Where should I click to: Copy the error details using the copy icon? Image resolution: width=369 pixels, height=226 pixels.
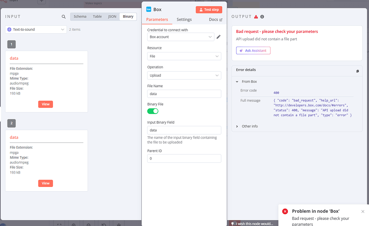357,71
